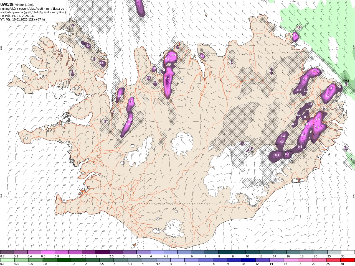
Task: Click the 'VT: Fös. 16.01.2026 12Z (+57 h)' line
Action: tap(22, 19)
